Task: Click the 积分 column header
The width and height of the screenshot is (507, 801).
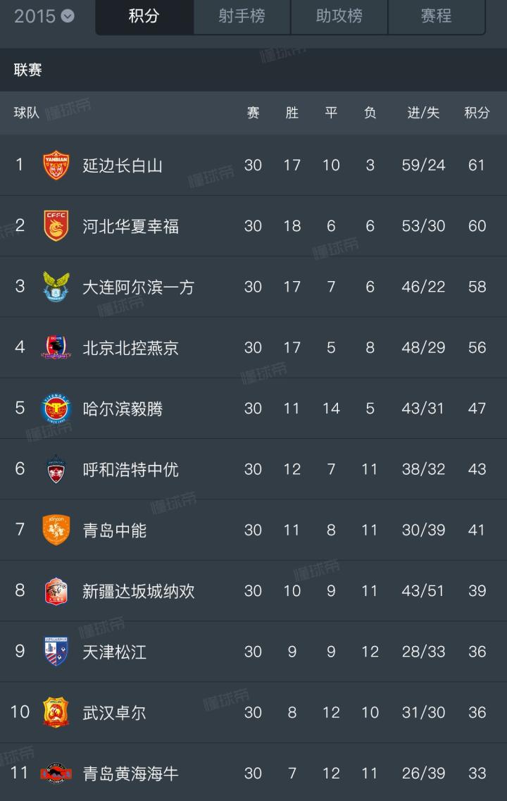Action: click(x=477, y=113)
